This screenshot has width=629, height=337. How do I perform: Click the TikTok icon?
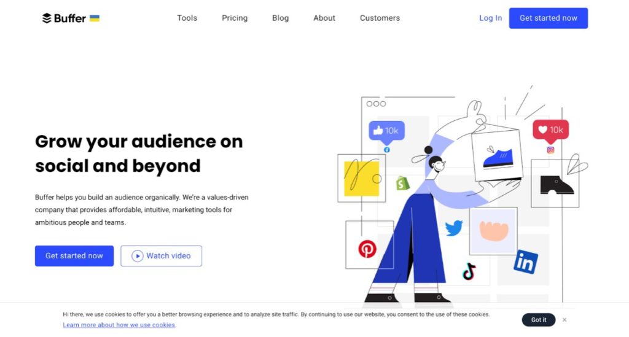469,271
